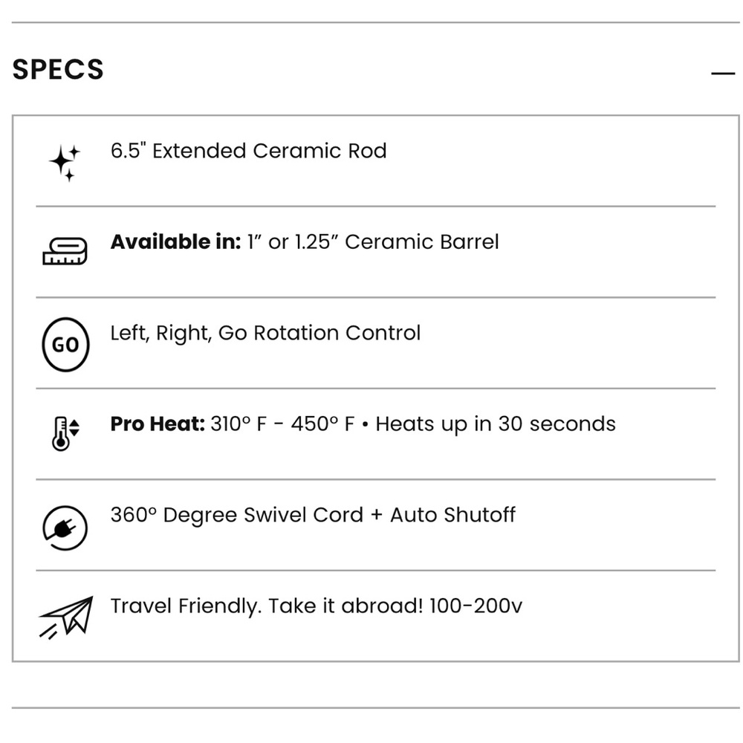Select the 6.5" Extended Ceramic Rod text
Image resolution: width=743 pixels, height=743 pixels.
point(249,151)
